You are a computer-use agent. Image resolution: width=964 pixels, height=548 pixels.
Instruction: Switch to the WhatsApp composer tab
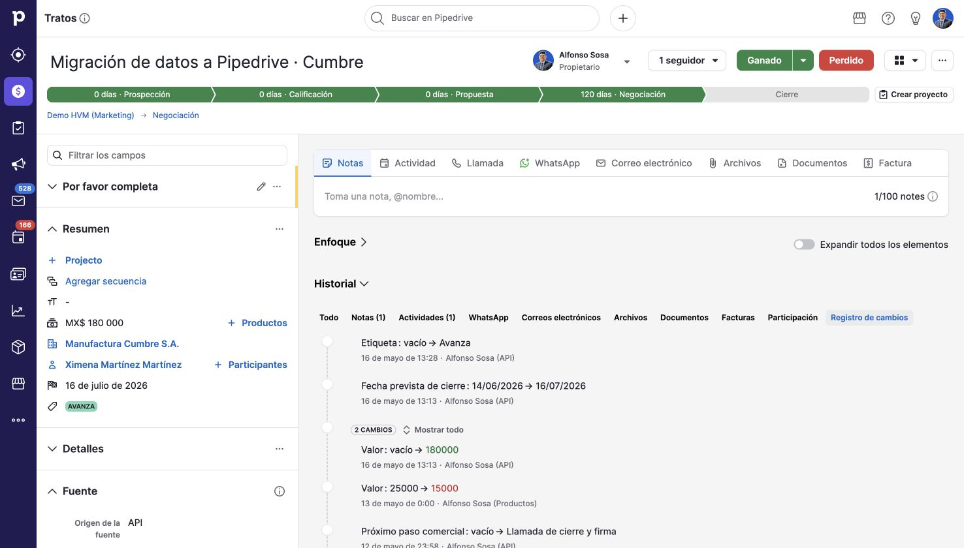pyautogui.click(x=550, y=163)
